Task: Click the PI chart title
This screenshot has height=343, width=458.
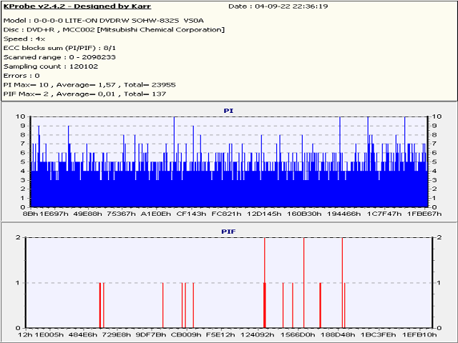Action: [229, 111]
